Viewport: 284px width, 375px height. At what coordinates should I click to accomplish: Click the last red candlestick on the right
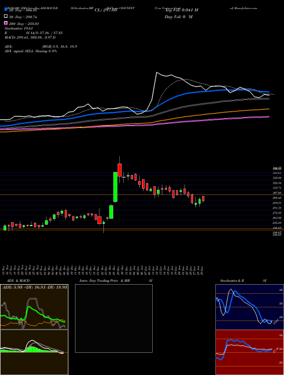coord(203,198)
